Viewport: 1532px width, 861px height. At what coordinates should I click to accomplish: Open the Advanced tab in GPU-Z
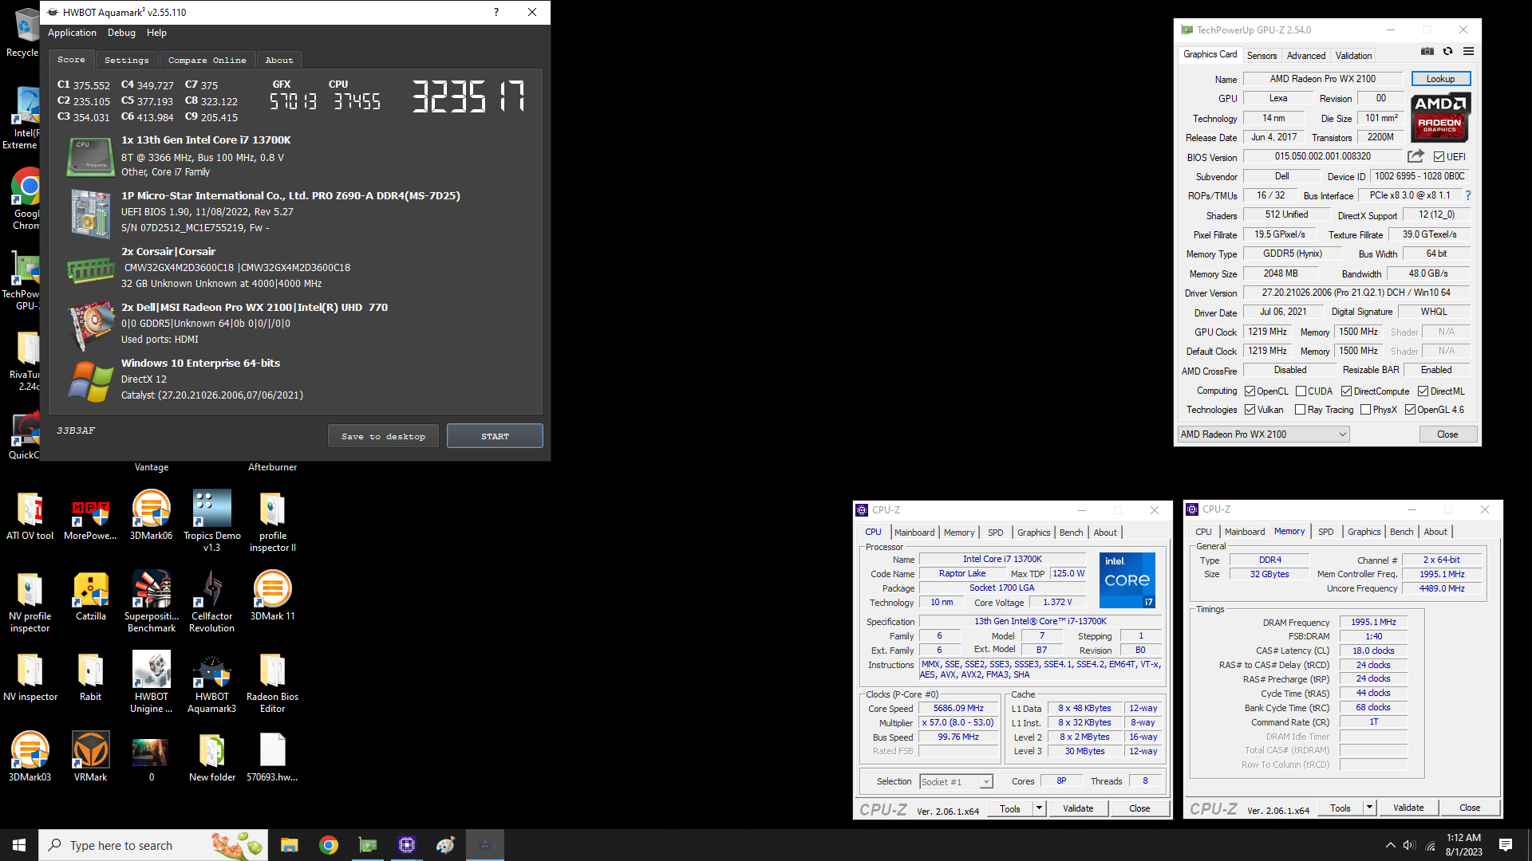click(1305, 56)
